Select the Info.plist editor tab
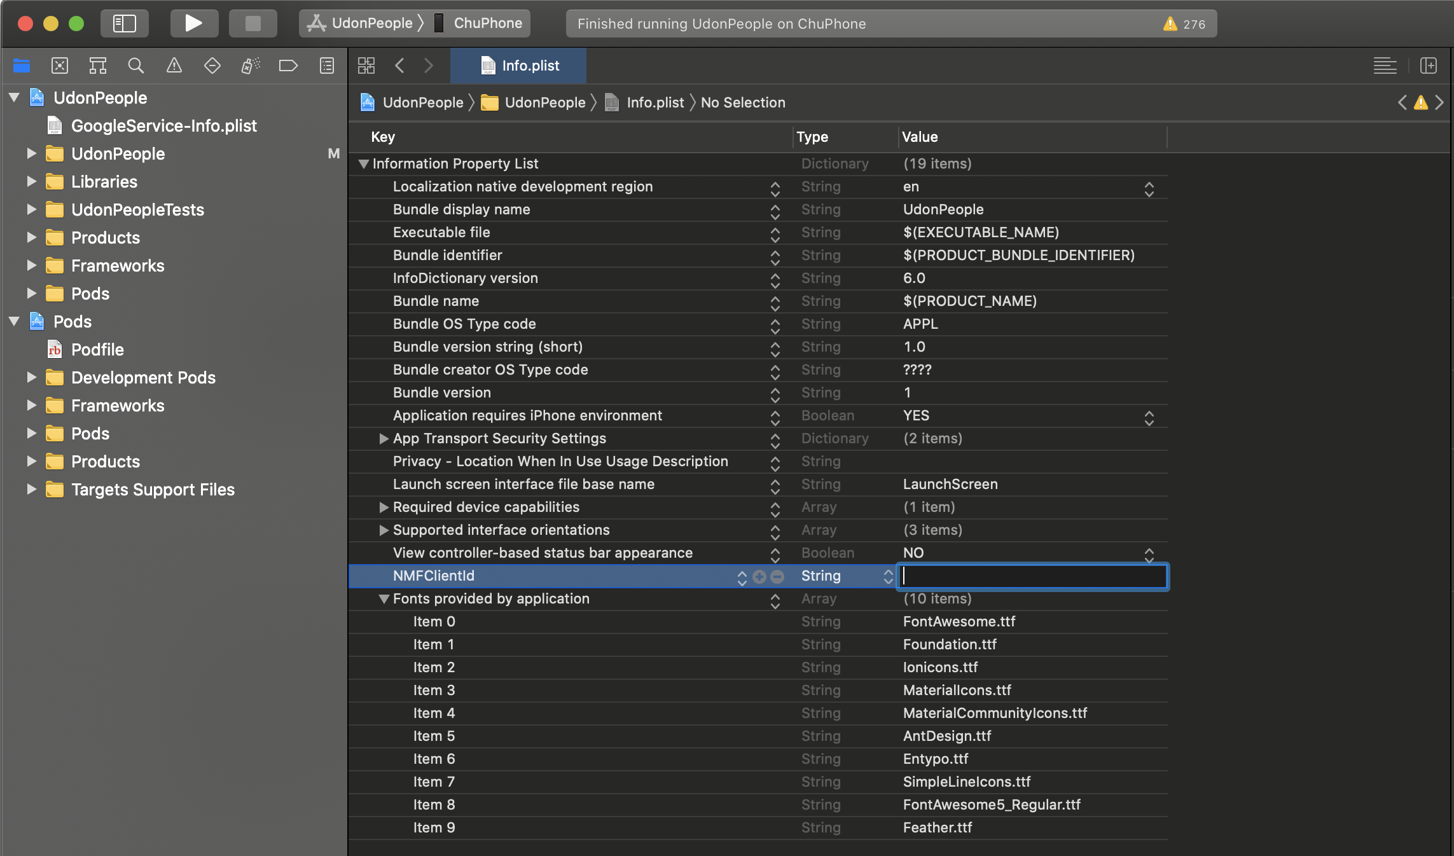This screenshot has height=856, width=1454. [518, 66]
